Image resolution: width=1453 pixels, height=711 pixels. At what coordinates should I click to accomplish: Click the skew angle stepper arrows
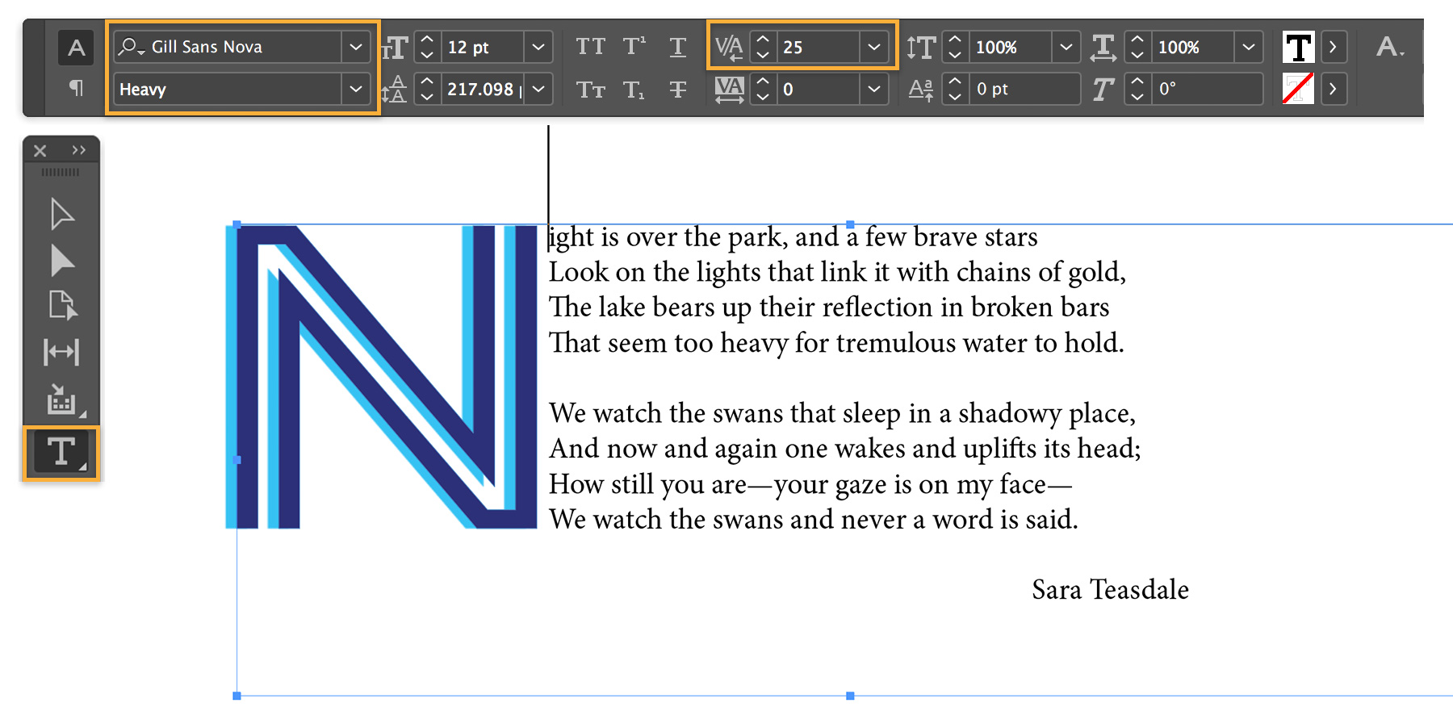pyautogui.click(x=1137, y=89)
